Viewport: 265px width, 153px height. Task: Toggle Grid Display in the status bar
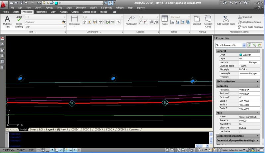click(43, 150)
